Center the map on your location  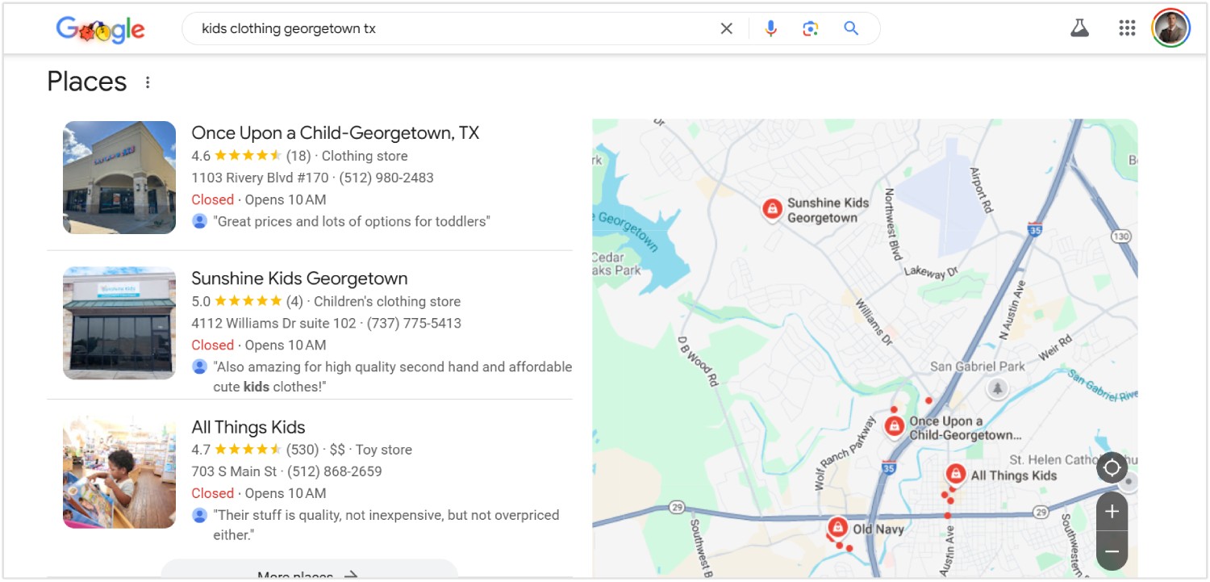[1112, 467]
